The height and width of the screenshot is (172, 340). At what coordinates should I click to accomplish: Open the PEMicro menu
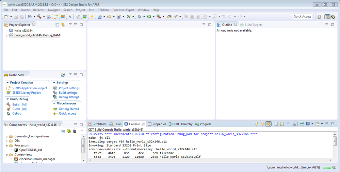tap(103, 10)
